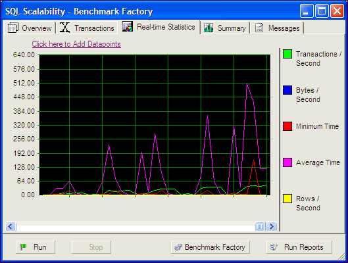
Task: Click the Run Reports button
Action: tap(299, 247)
